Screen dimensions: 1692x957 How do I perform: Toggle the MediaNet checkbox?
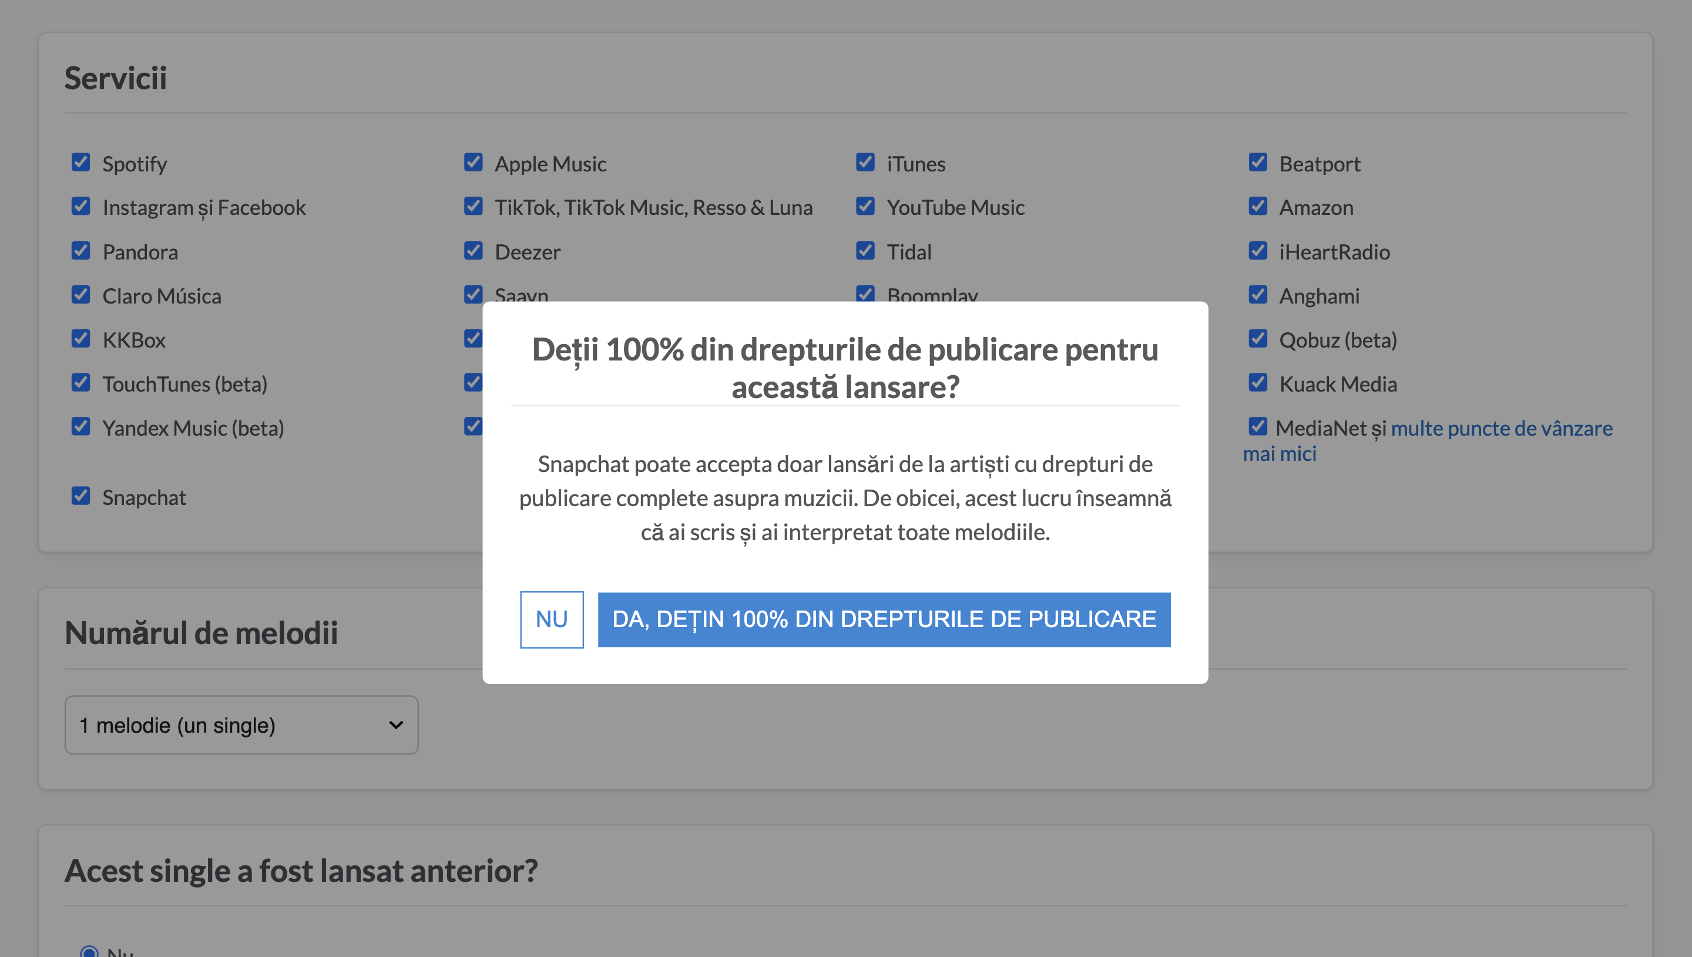(1258, 427)
